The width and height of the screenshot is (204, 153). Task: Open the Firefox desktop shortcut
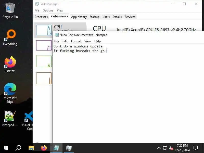point(10,64)
